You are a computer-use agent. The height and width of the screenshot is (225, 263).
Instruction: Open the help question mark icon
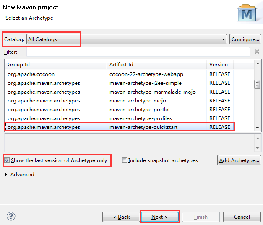[x=11, y=216]
